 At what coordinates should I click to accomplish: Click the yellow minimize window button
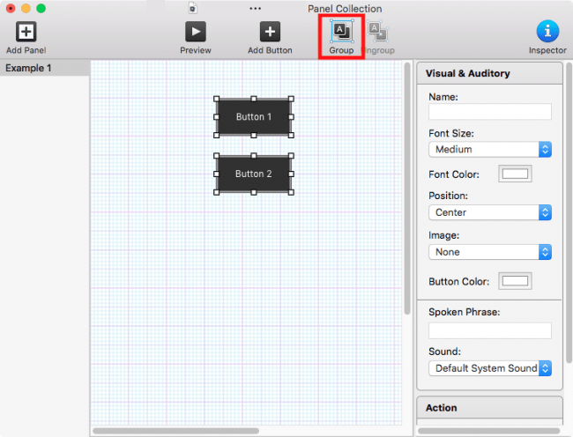(26, 8)
